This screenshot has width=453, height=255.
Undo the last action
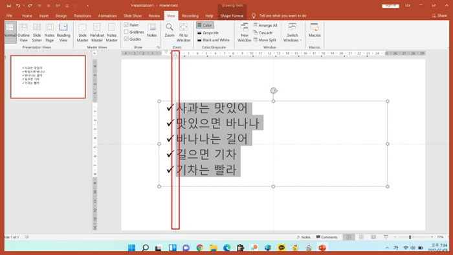pos(18,6)
